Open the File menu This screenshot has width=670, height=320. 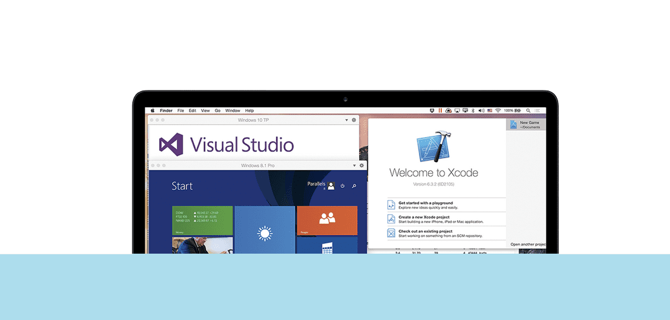coord(181,110)
